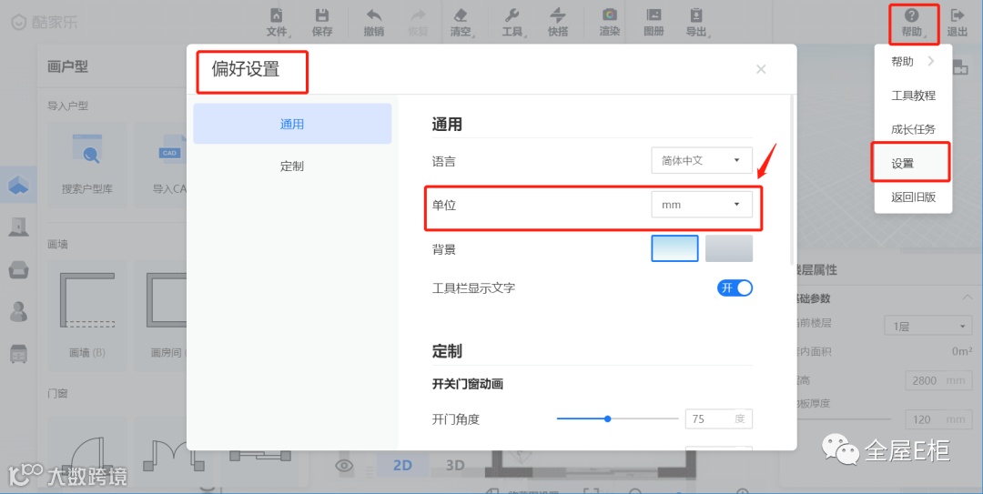The image size is (983, 494).
Task: Click the 2800 mm height input field
Action: pos(938,380)
